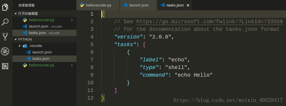Click the "command" key in editor
The image size is (286, 106).
point(154,75)
